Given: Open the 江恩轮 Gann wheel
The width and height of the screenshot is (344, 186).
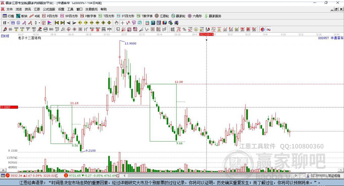Looking at the screenshot, I should (162, 16).
